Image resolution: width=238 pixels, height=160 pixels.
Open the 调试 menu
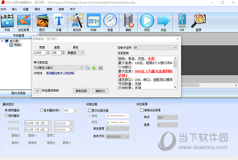(37, 9)
